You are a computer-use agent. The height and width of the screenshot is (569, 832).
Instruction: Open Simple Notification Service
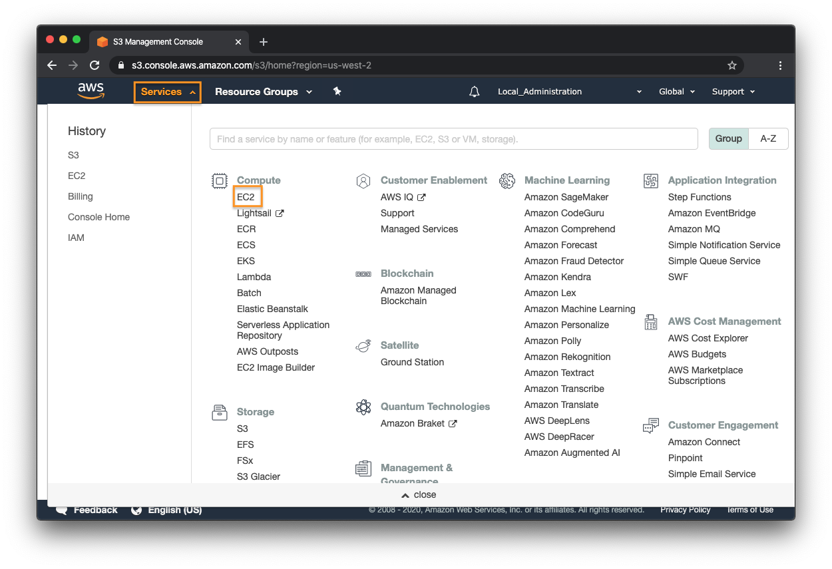tap(724, 245)
